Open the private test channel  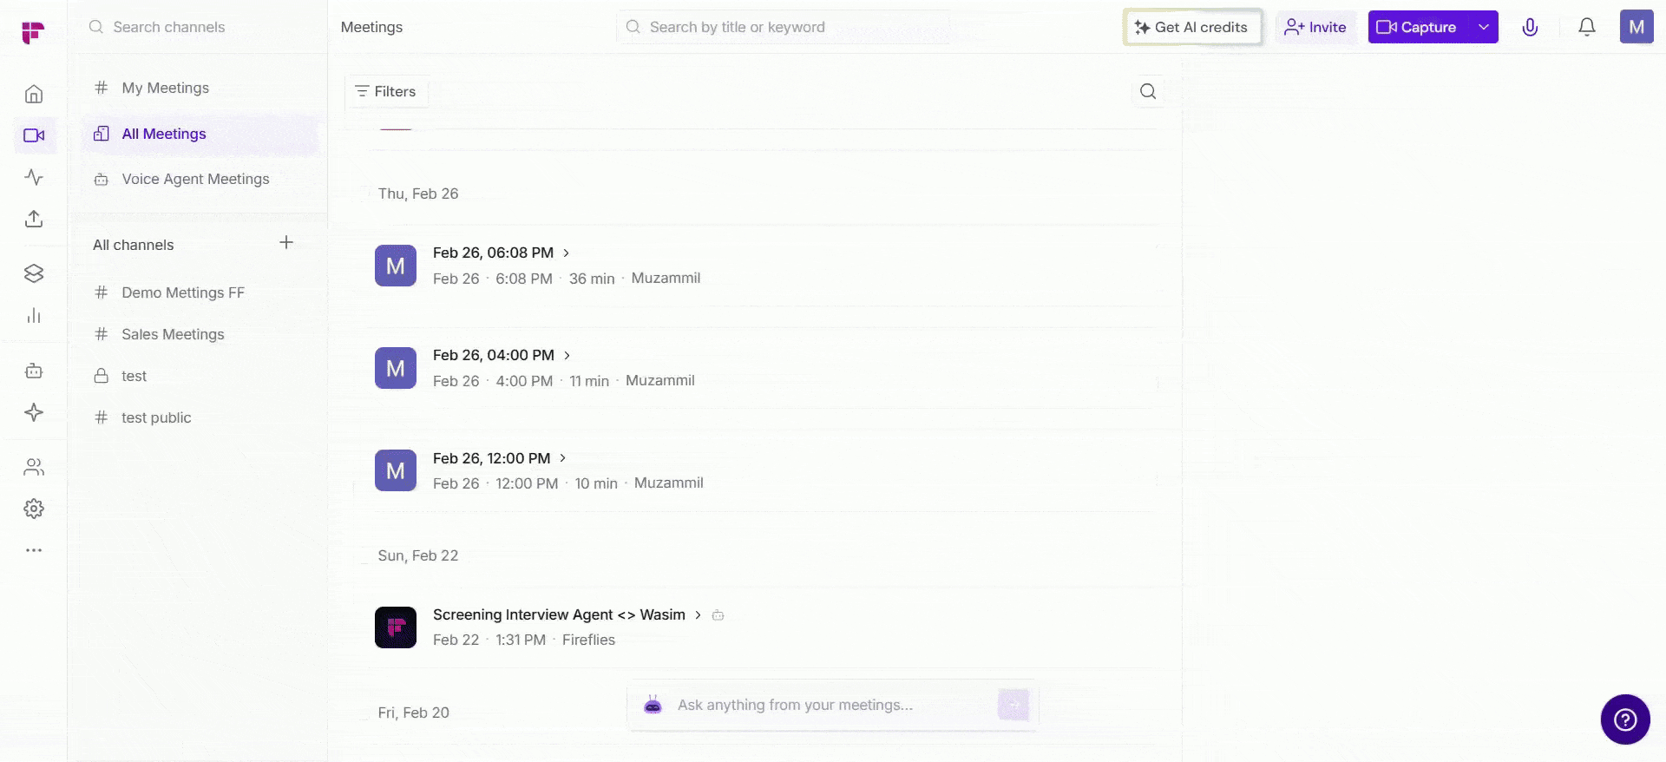pyautogui.click(x=200, y=376)
